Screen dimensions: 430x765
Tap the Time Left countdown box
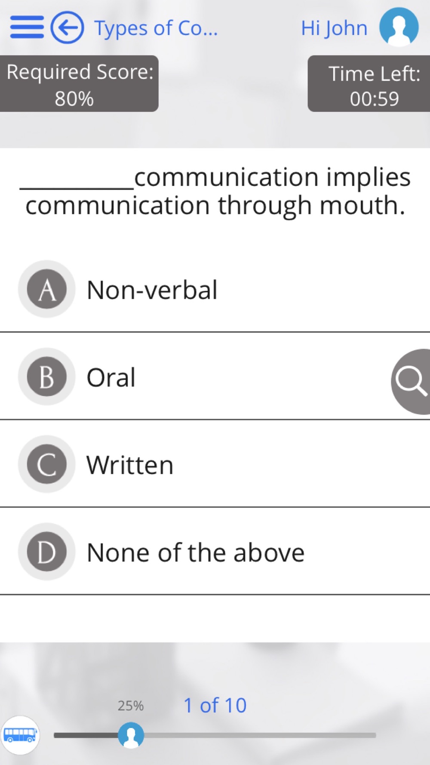click(x=369, y=83)
